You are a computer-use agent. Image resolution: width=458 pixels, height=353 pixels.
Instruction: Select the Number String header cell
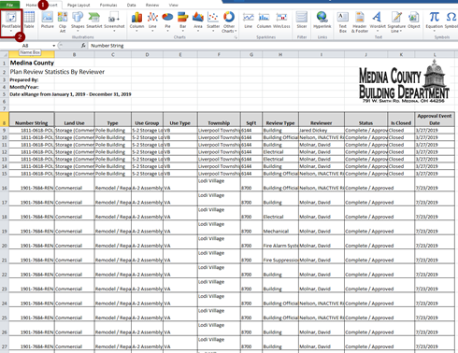(32, 120)
